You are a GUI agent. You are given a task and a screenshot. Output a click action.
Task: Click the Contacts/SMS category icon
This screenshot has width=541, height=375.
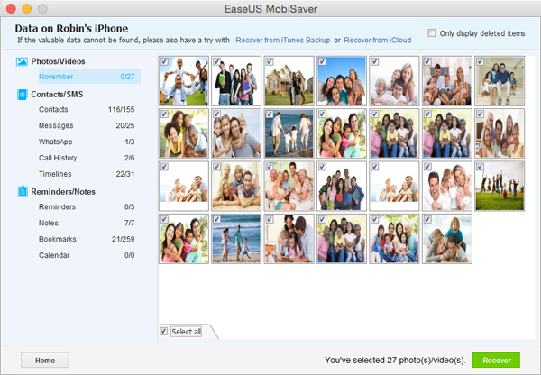tap(23, 94)
